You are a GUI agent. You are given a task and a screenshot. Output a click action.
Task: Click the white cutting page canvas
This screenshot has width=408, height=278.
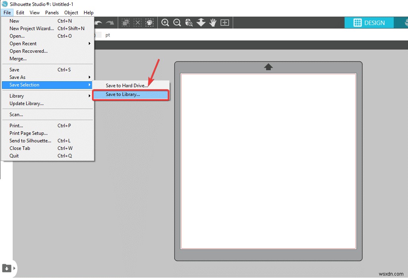tap(268, 161)
